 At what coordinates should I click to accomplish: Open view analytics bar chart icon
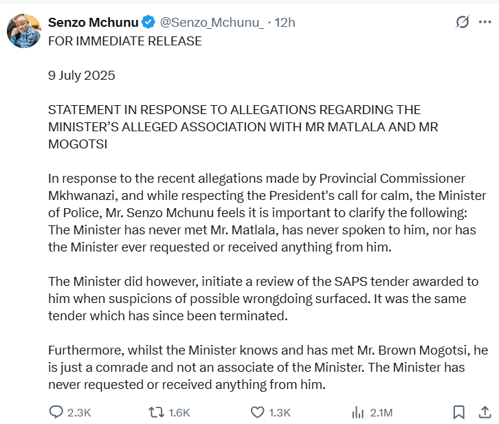tap(357, 412)
